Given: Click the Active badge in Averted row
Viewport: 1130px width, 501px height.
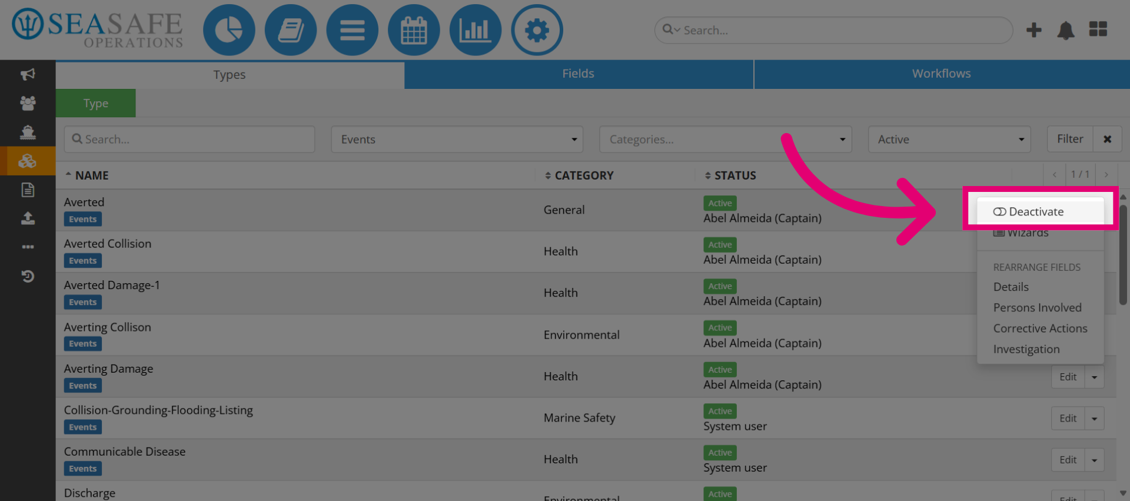Looking at the screenshot, I should click(x=720, y=203).
